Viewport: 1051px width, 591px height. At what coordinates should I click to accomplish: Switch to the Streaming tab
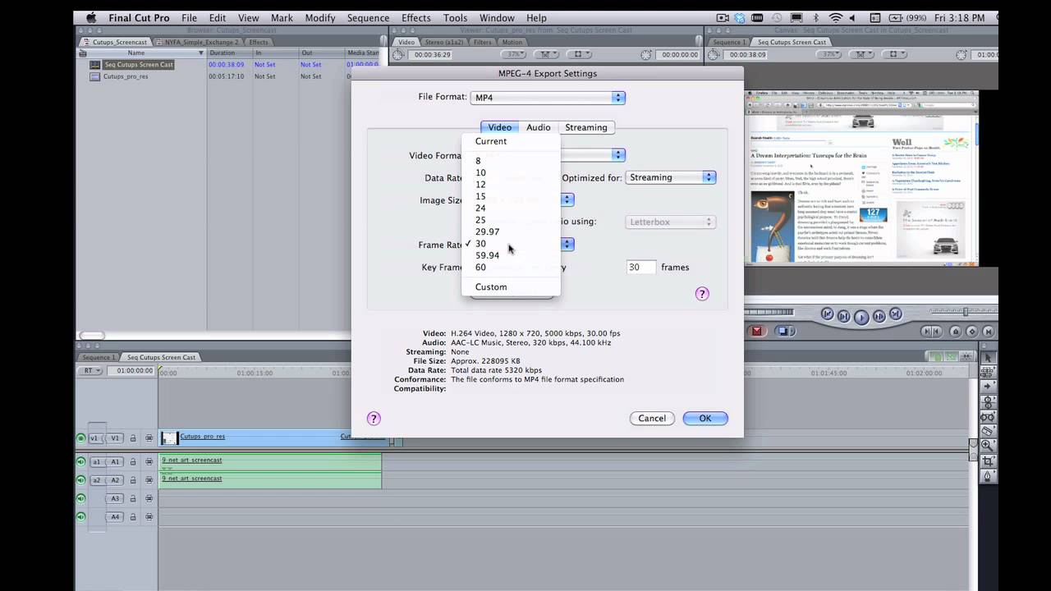point(586,127)
